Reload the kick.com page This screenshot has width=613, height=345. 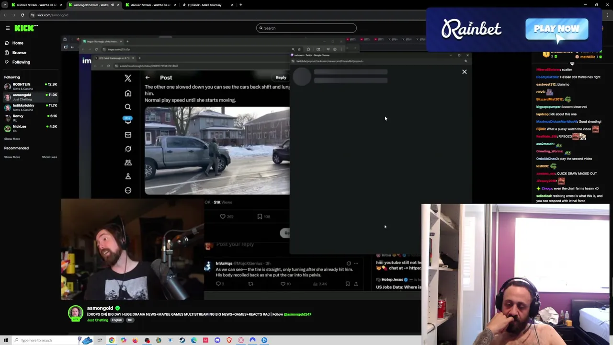[x=23, y=15]
